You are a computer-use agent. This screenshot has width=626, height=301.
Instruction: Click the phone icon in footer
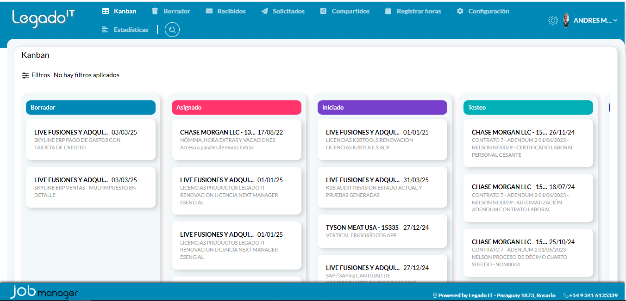click(566, 295)
